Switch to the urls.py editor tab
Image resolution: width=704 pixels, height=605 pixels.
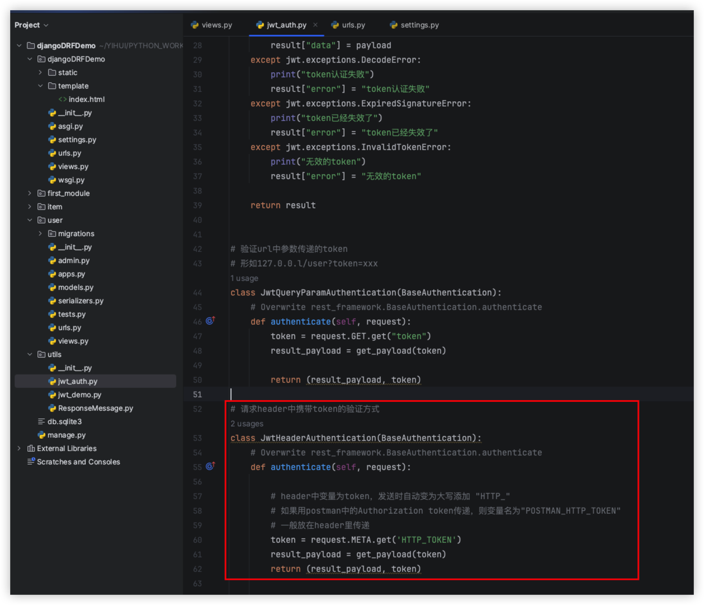pyautogui.click(x=348, y=25)
